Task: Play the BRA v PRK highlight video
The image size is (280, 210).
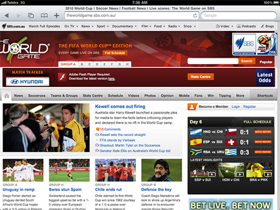Action: (x=259, y=170)
